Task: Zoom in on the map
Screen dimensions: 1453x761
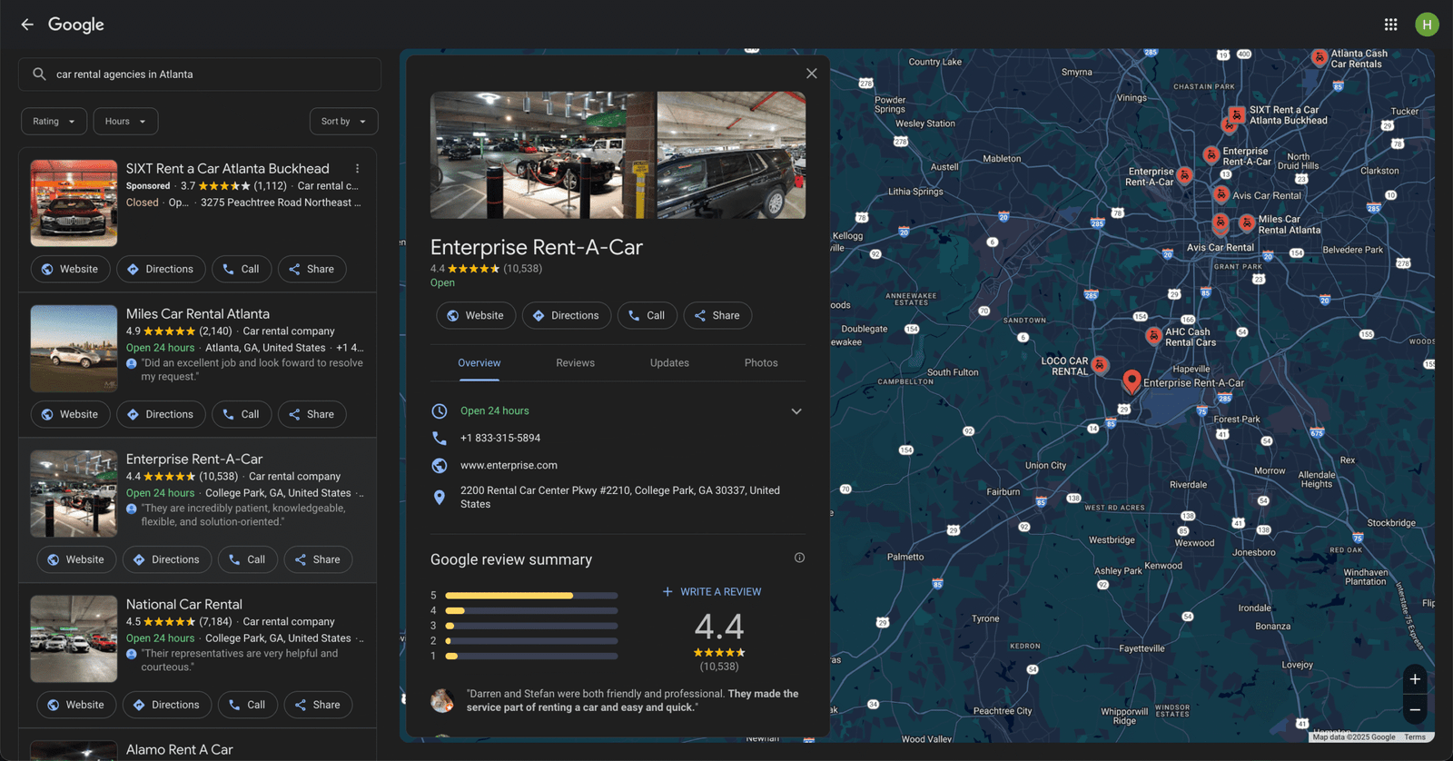Action: click(x=1415, y=679)
